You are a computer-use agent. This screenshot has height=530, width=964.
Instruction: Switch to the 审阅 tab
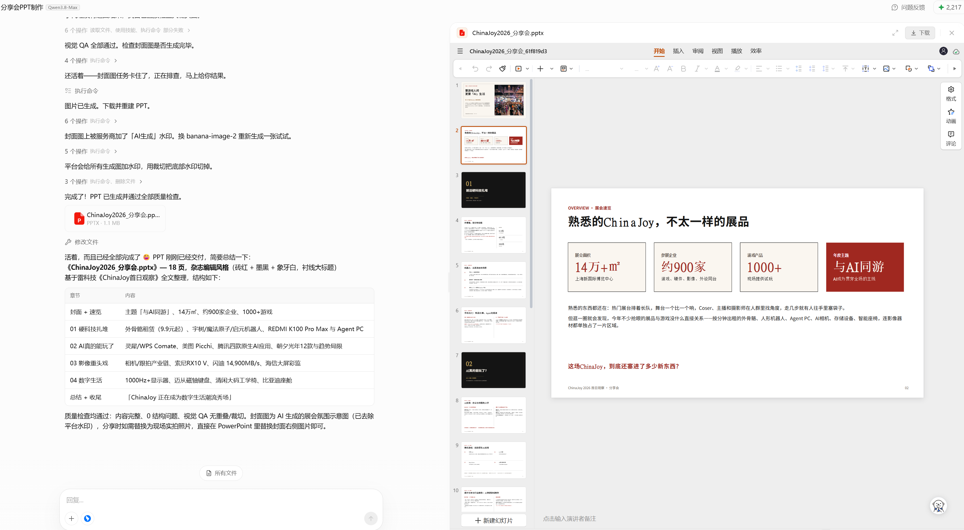[698, 51]
